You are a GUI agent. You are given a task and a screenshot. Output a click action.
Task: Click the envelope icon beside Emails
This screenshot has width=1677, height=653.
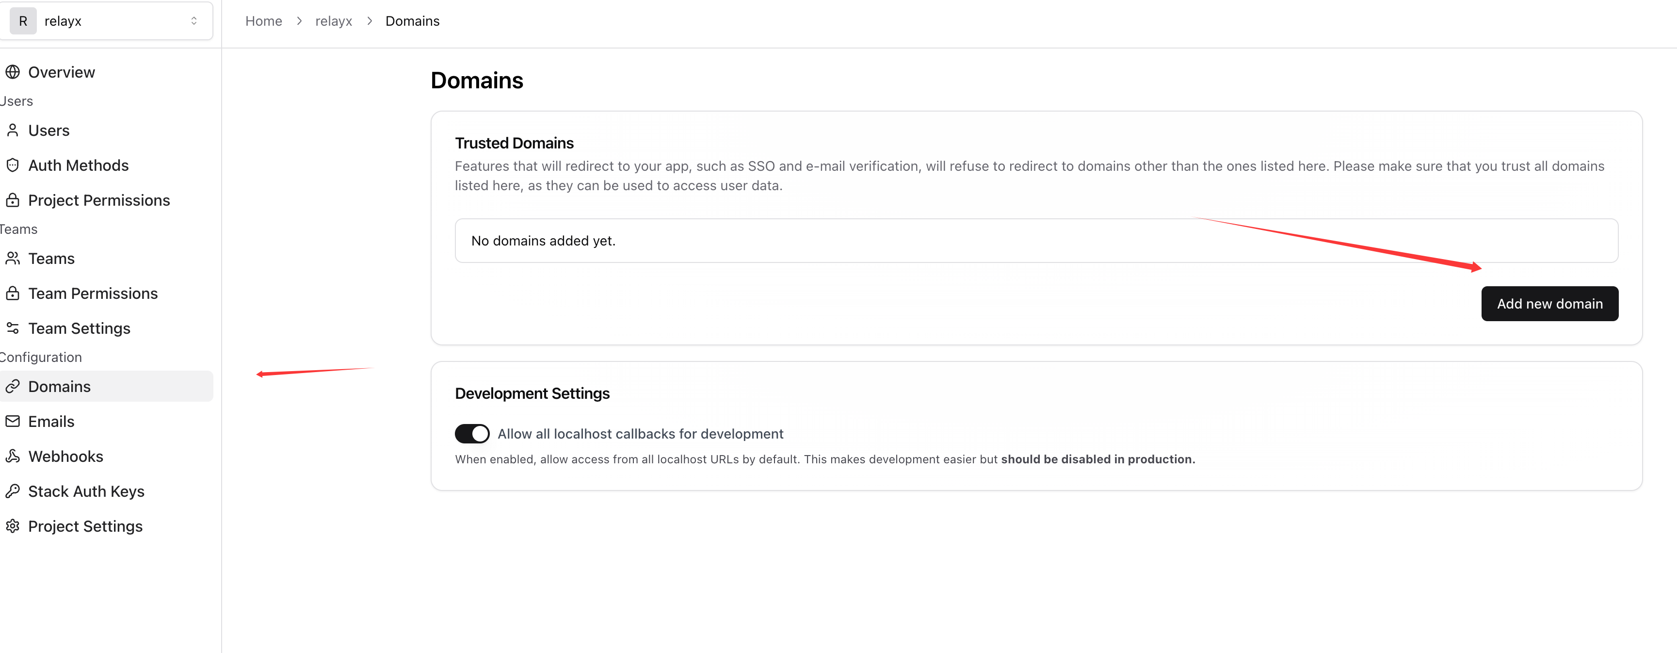pos(13,421)
